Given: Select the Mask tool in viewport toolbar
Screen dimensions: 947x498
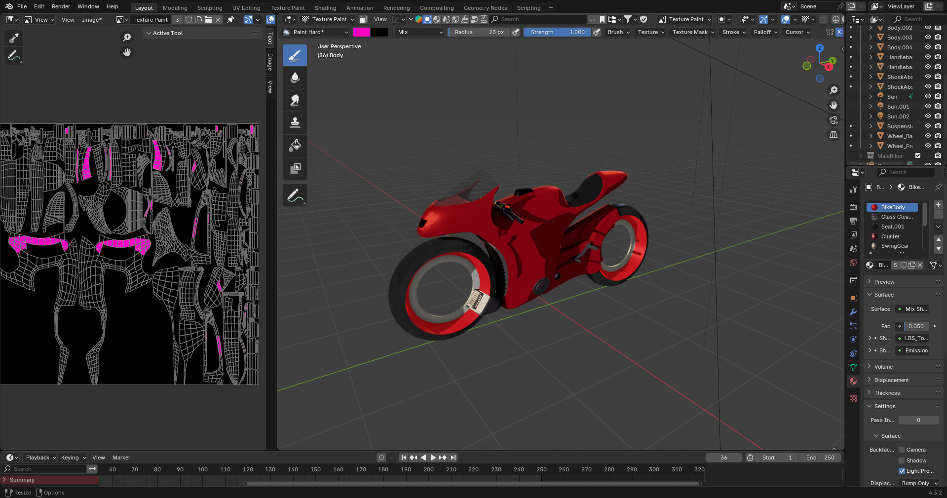Looking at the screenshot, I should [295, 168].
